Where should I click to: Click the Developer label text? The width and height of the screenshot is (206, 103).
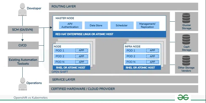34,8
